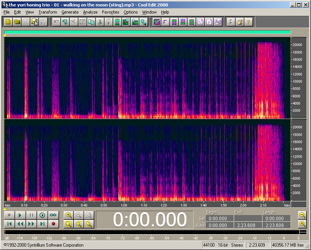
Task: Open the Options menu
Action: click(131, 12)
